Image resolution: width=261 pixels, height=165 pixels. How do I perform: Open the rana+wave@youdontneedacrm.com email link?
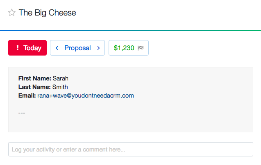click(86, 96)
